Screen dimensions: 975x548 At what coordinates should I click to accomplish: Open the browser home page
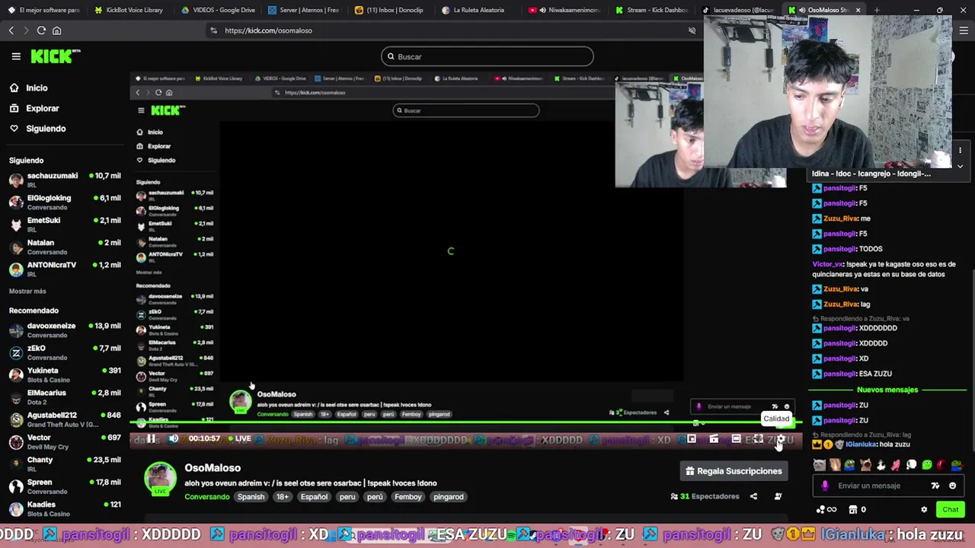click(56, 30)
